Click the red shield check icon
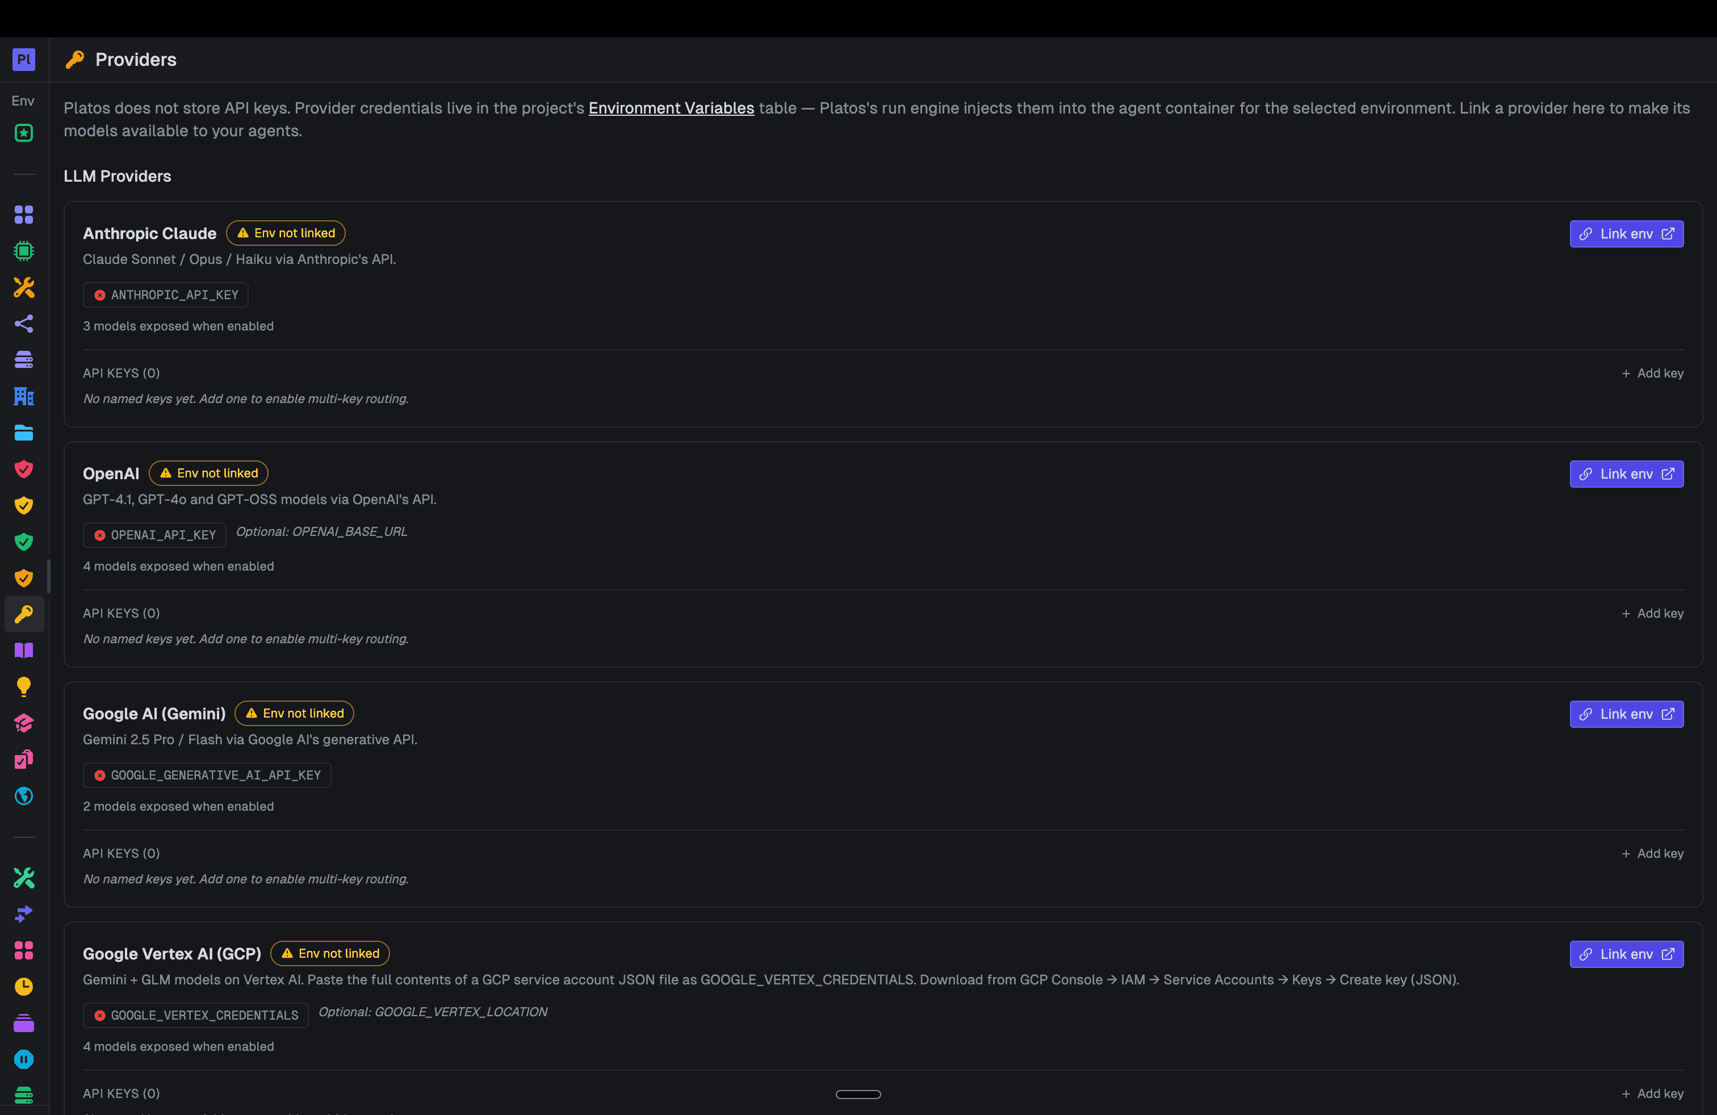The width and height of the screenshot is (1717, 1115). pos(24,469)
